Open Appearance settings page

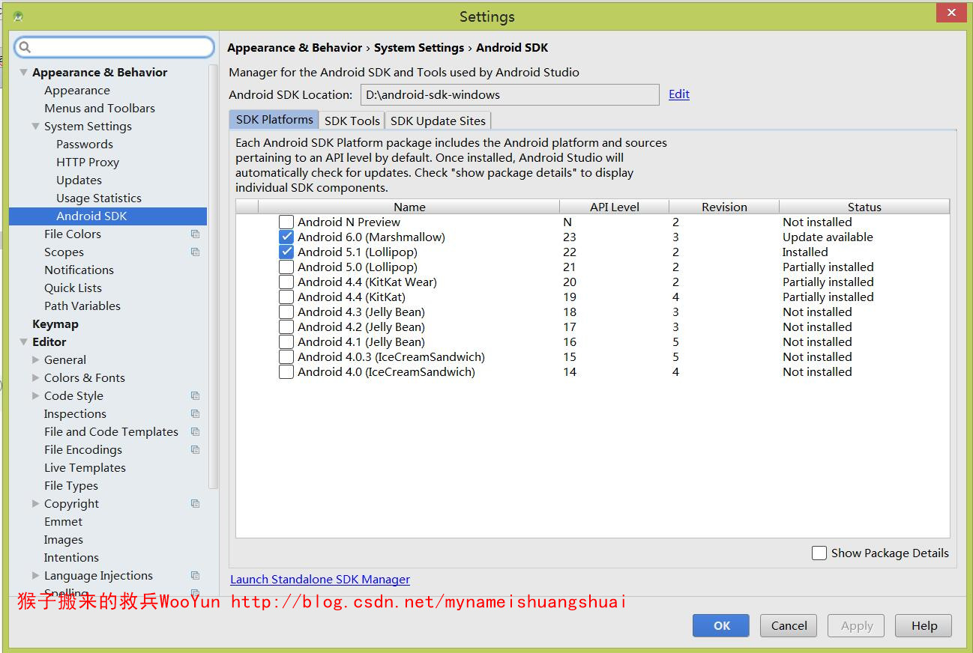click(77, 91)
